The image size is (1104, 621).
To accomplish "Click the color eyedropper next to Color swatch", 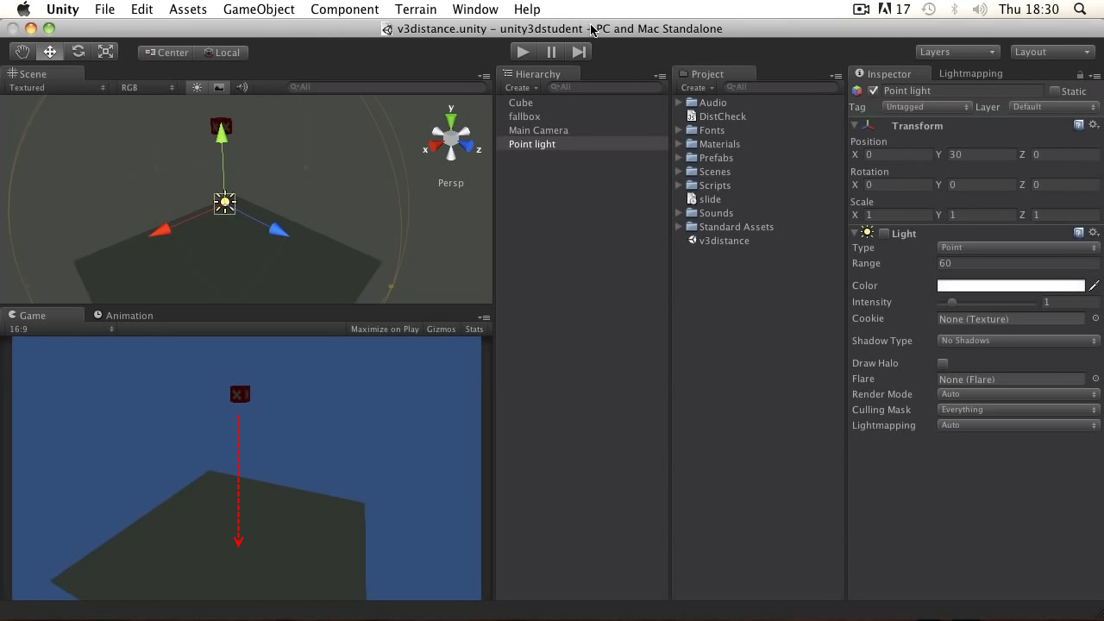I will [x=1095, y=285].
